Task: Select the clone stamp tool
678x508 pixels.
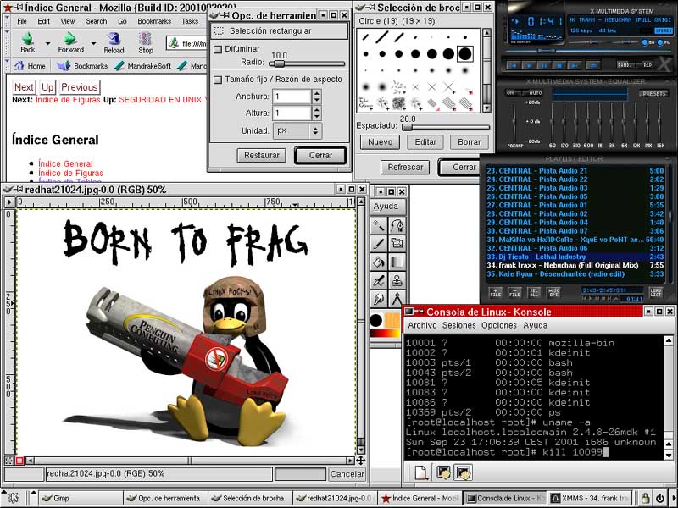Action: click(x=397, y=280)
